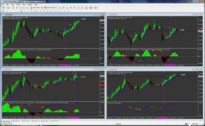Image resolution: width=205 pixels, height=126 pixels.
Task: Open the Help menu
Action: coord(36,5)
